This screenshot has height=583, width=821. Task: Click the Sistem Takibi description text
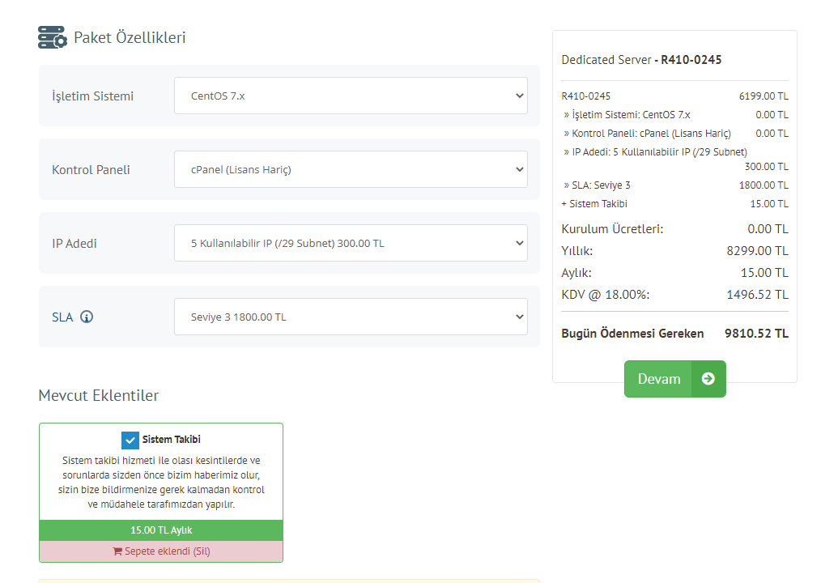[161, 483]
